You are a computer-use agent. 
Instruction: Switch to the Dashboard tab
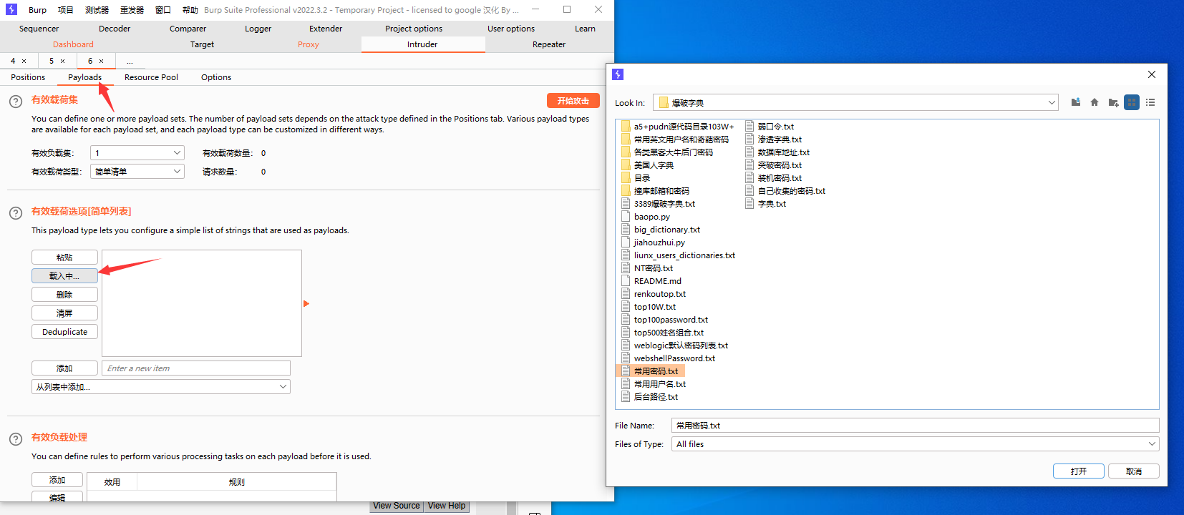[x=73, y=44]
